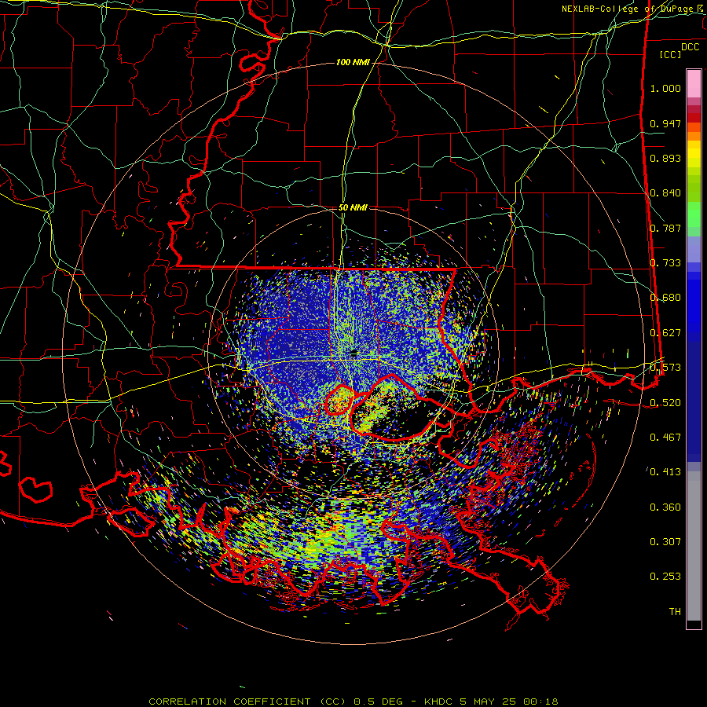
Task: Select the 0.573 color scale value
Action: [665, 368]
